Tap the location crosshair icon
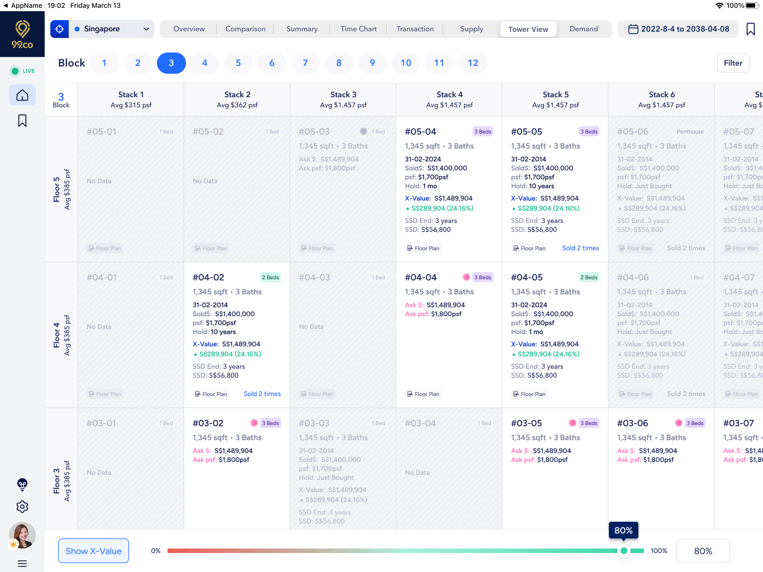The width and height of the screenshot is (763, 572). [x=60, y=29]
